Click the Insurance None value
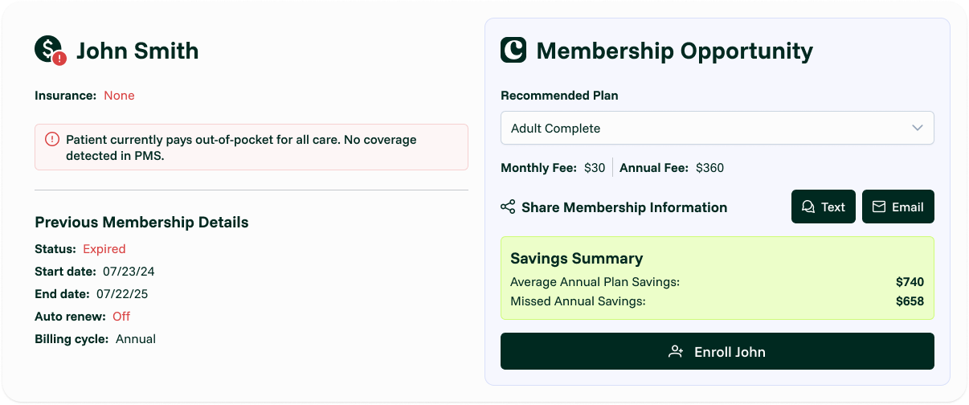 pos(119,96)
